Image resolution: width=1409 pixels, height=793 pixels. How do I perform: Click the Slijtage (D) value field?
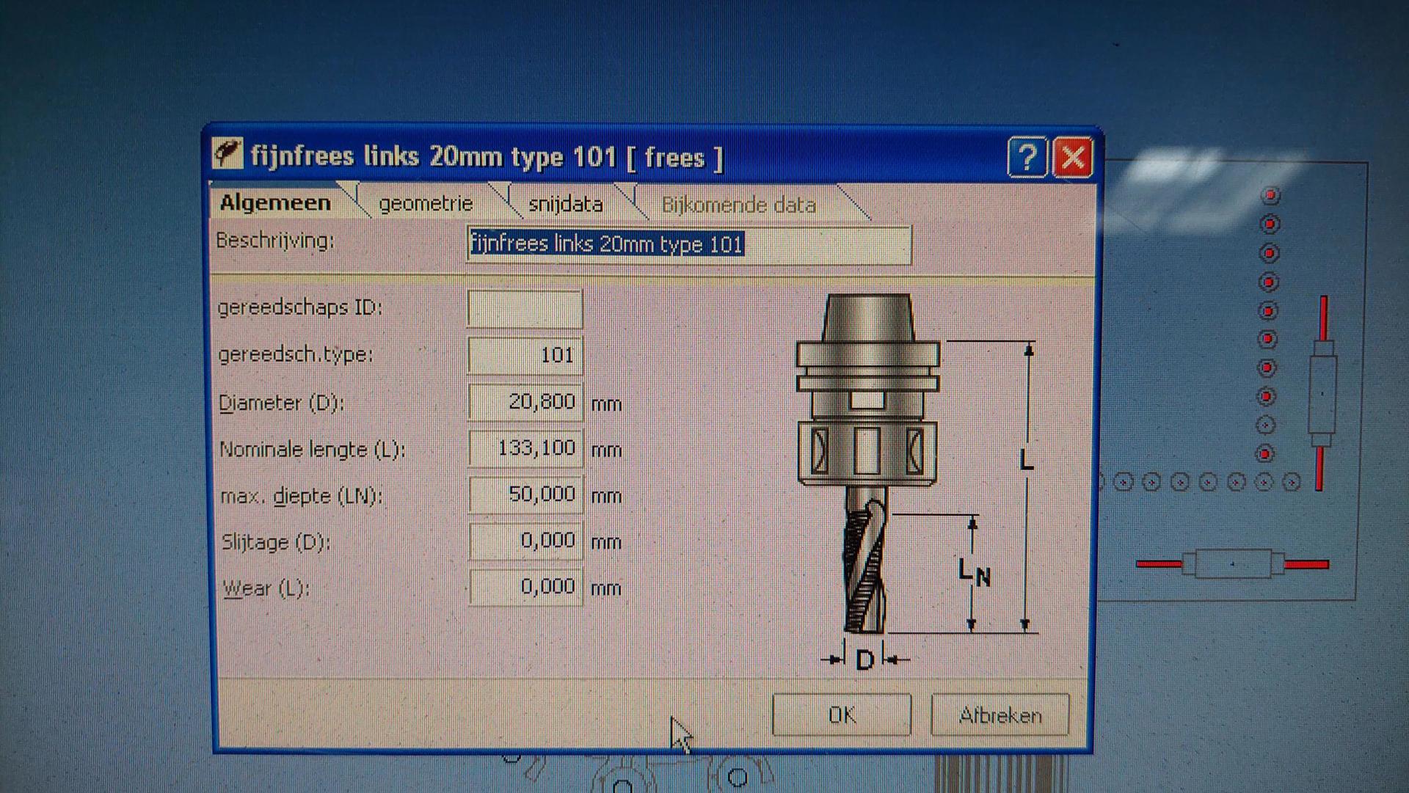pyautogui.click(x=525, y=541)
